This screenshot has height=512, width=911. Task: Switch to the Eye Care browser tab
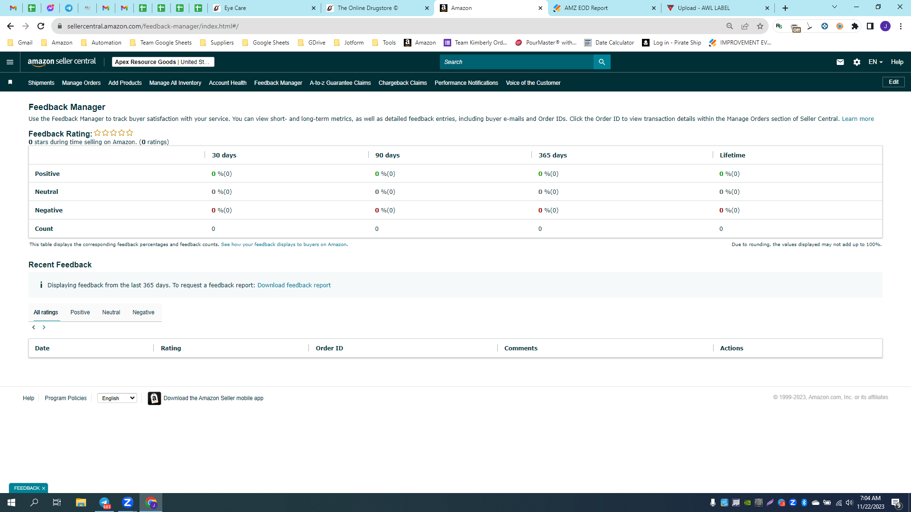[264, 8]
